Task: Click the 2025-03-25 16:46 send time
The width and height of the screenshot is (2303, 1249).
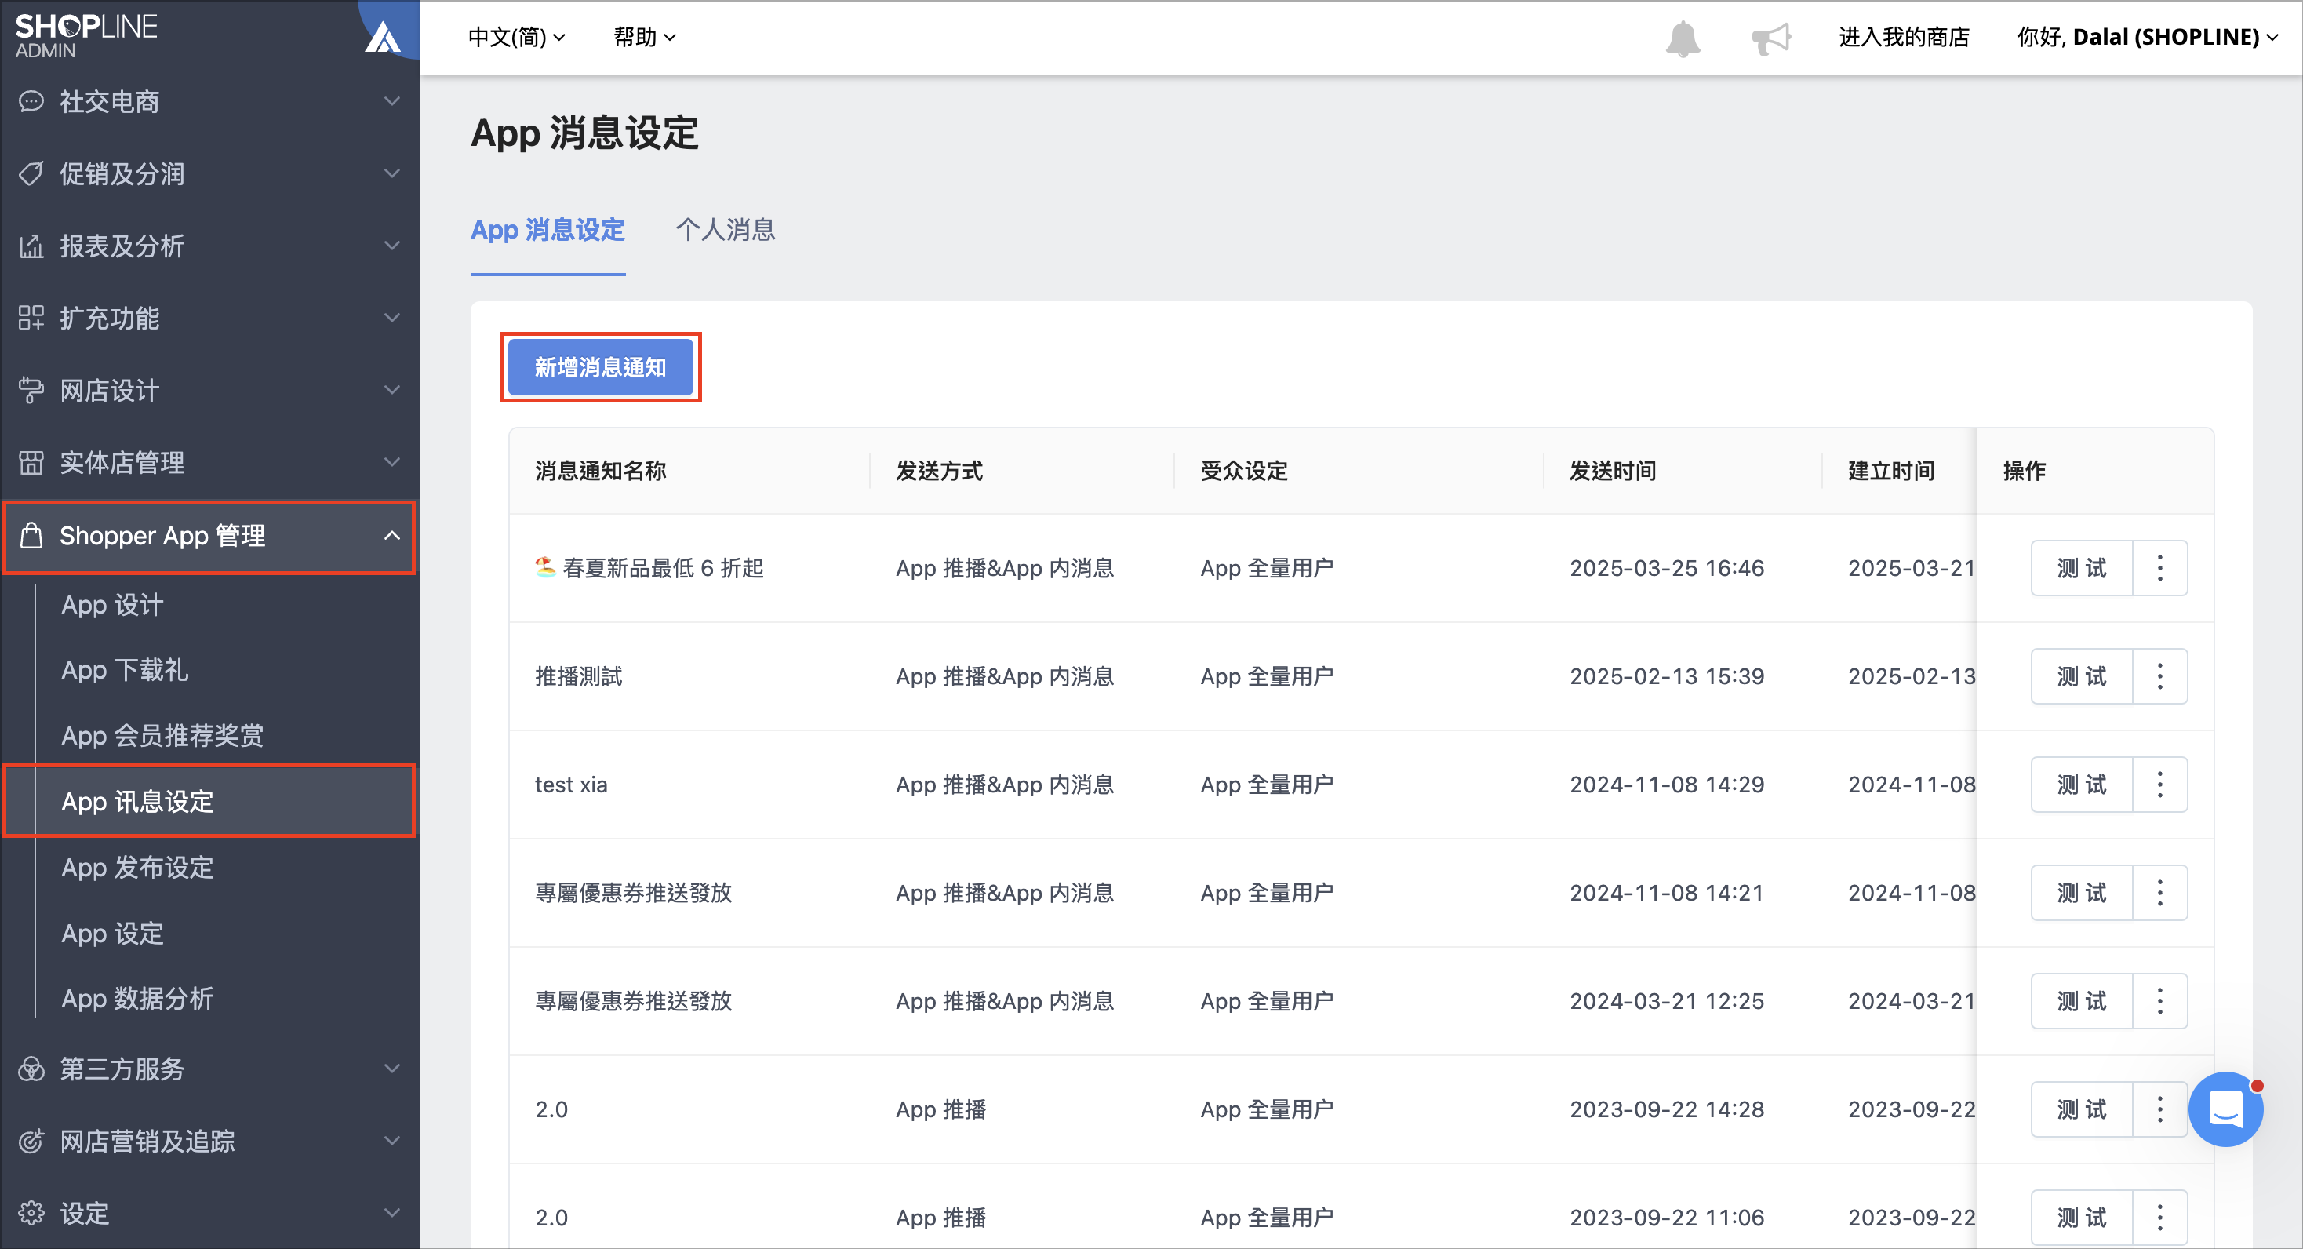Action: pyautogui.click(x=1666, y=569)
